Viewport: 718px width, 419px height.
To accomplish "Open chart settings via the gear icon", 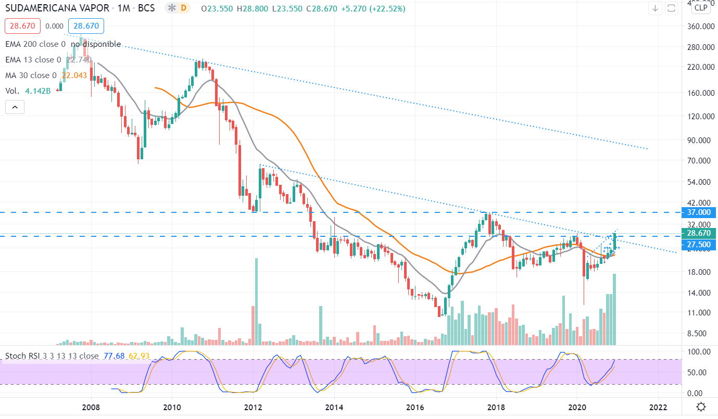I will (701, 407).
